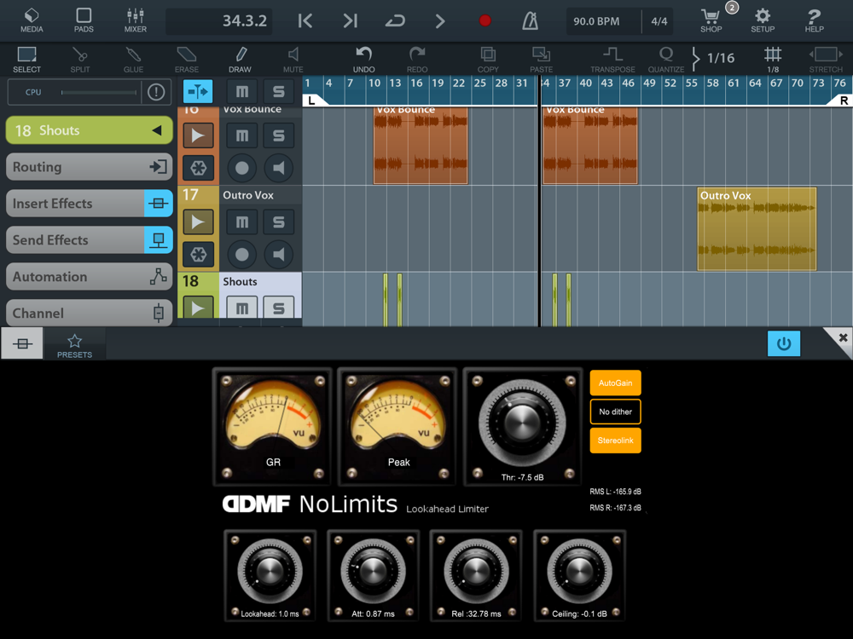Expand the Channel section
Viewport: 853px width, 639px height.
click(x=90, y=313)
